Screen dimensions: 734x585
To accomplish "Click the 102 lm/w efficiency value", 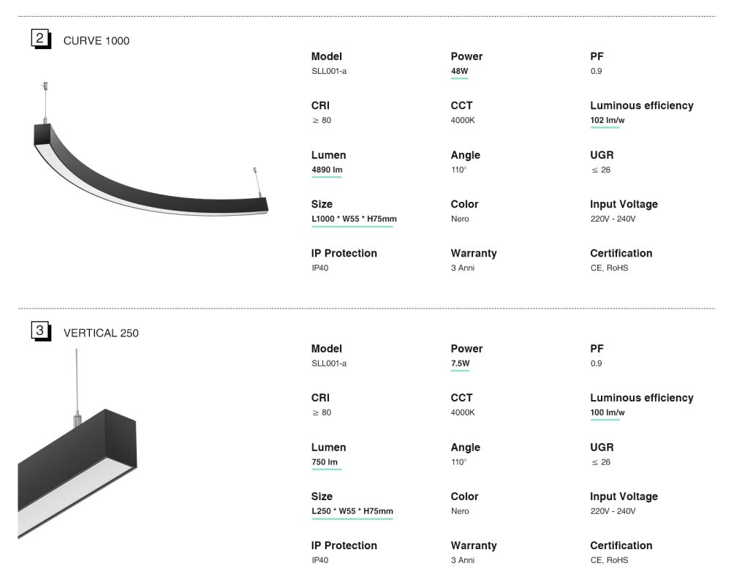I will [605, 121].
